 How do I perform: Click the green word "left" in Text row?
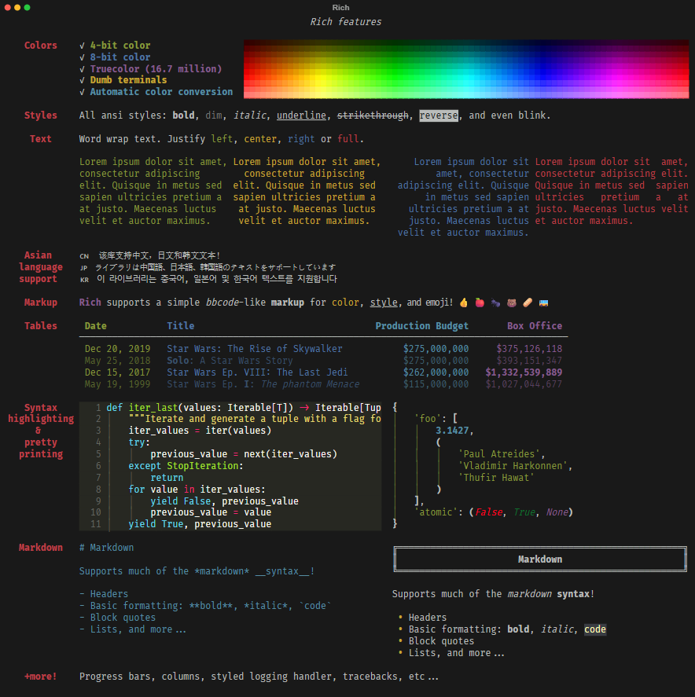click(222, 138)
